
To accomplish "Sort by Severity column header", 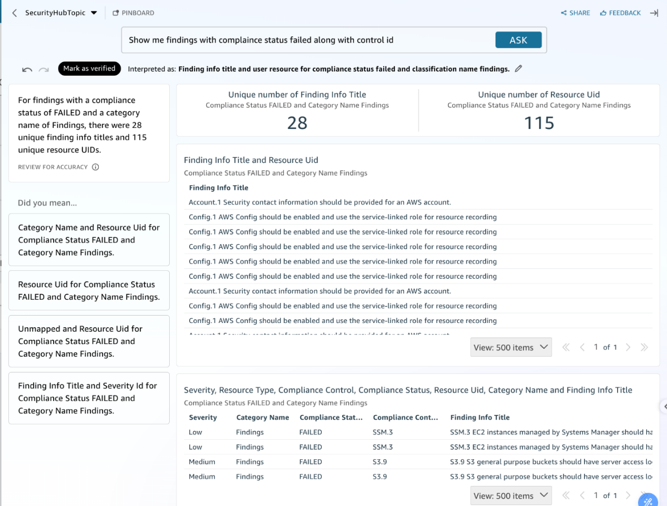I will click(203, 417).
